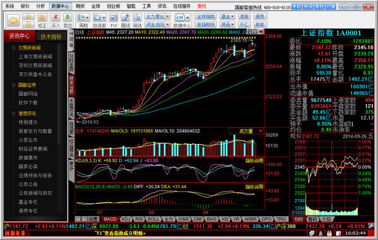The height and width of the screenshot is (240, 378).
Task: Open the 数据中心 menu
Action: (x=61, y=6)
